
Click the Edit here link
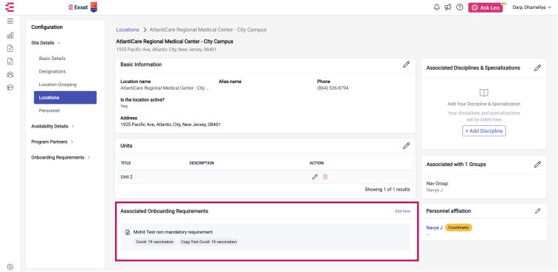pos(402,211)
